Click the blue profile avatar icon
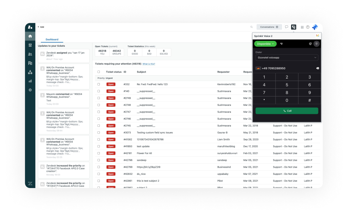This screenshot has height=215, width=348. tap(315, 27)
